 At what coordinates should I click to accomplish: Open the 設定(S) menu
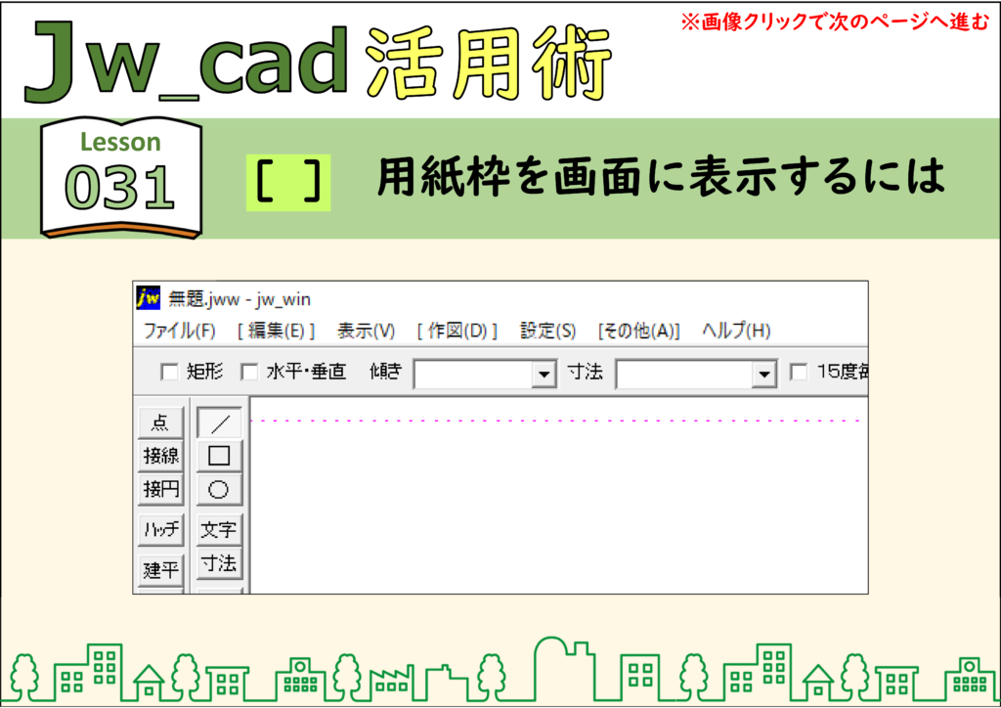(547, 331)
